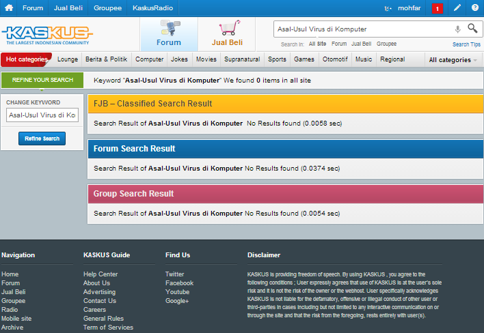Select Groupee in top navigation bar
Image resolution: width=484 pixels, height=333 pixels.
point(107,8)
